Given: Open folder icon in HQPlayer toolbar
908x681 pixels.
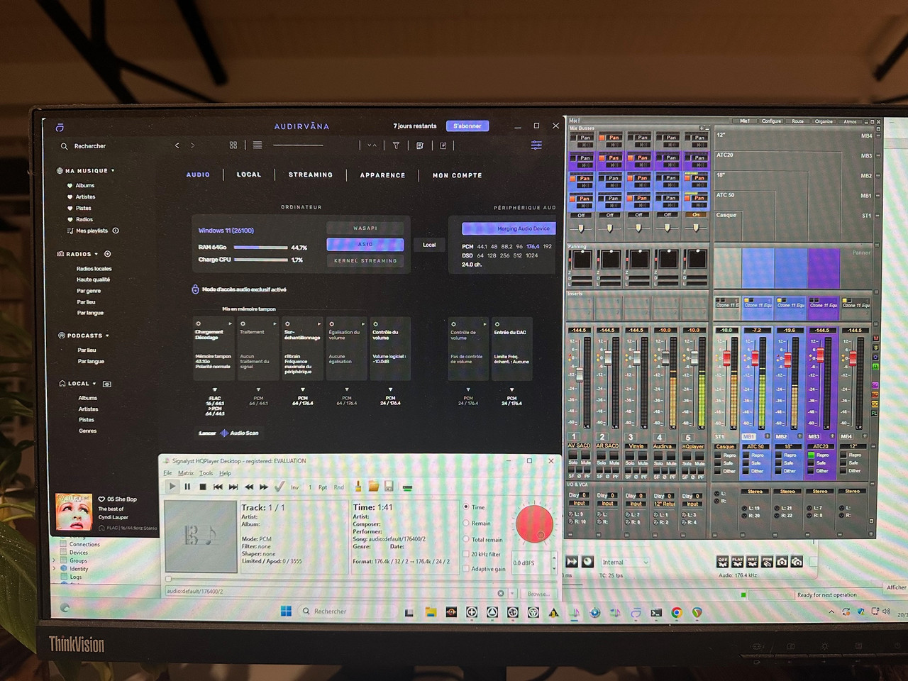Looking at the screenshot, I should point(374,487).
